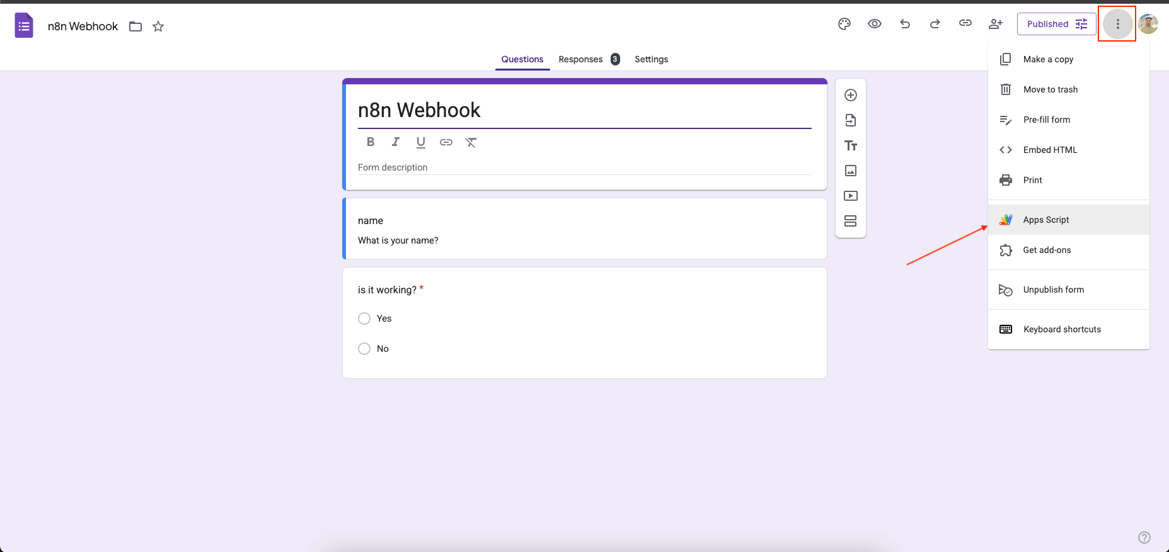Insert link in form title
Viewport: 1169px width, 552px height.
click(446, 142)
